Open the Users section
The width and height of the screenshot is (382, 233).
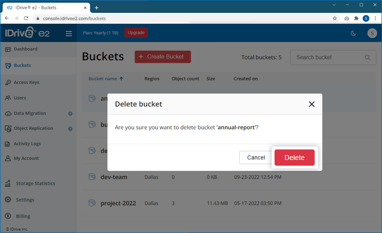[20, 98]
